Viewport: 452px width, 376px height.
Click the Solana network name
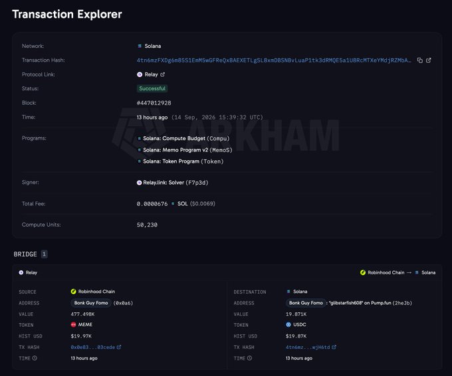click(153, 46)
